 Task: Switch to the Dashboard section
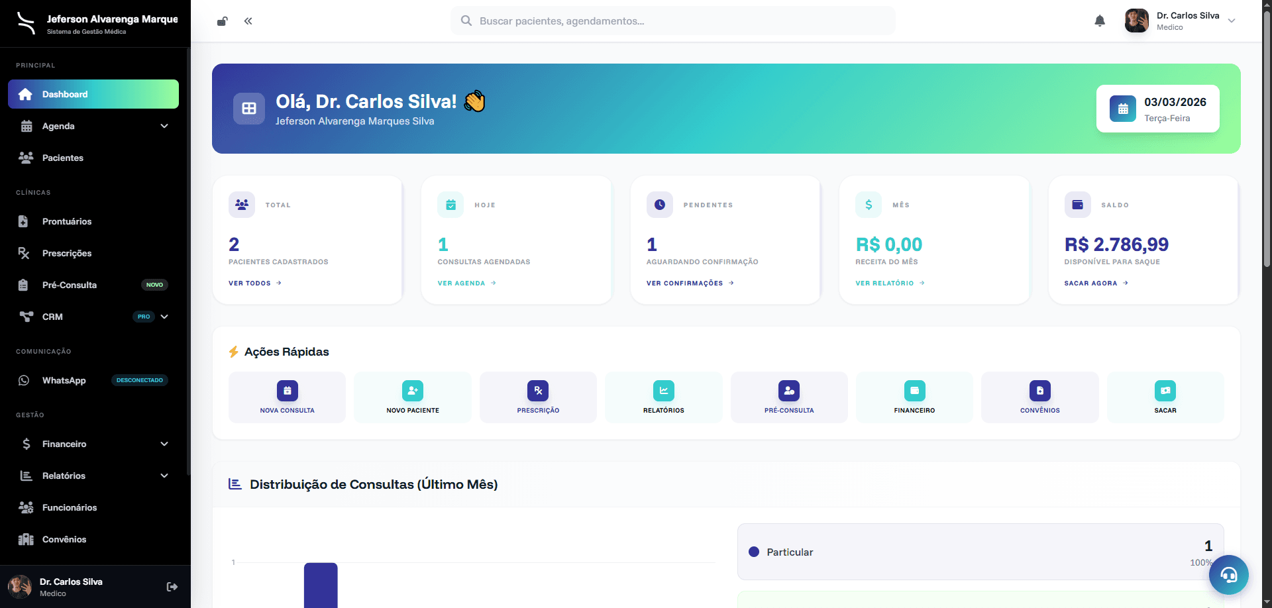point(93,94)
